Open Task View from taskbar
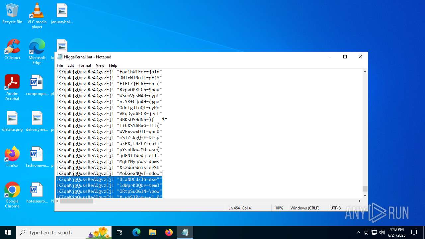The image size is (425, 239). 120,232
